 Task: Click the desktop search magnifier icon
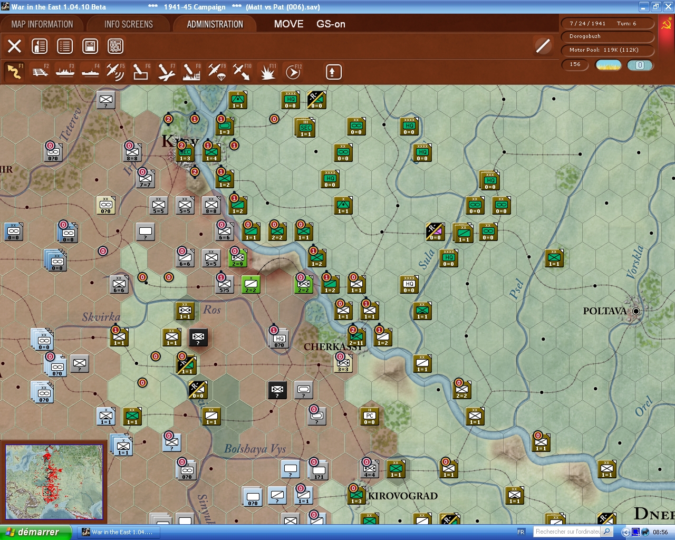point(607,532)
